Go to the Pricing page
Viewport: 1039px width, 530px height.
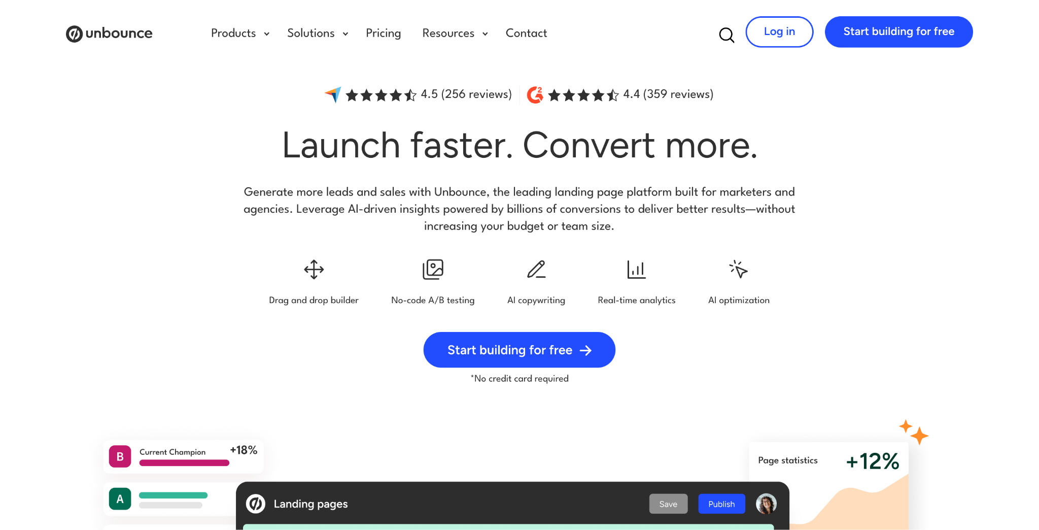point(384,34)
